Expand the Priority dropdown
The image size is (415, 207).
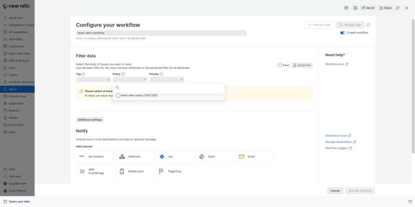coord(167,80)
